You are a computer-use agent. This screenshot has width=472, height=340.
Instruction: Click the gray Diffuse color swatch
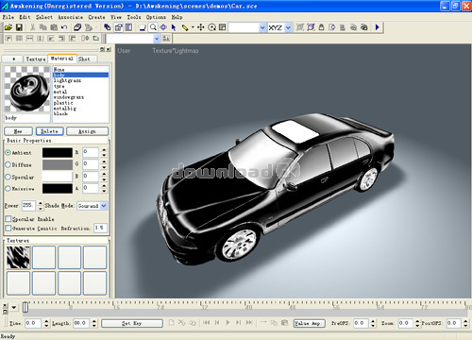[x=58, y=164]
